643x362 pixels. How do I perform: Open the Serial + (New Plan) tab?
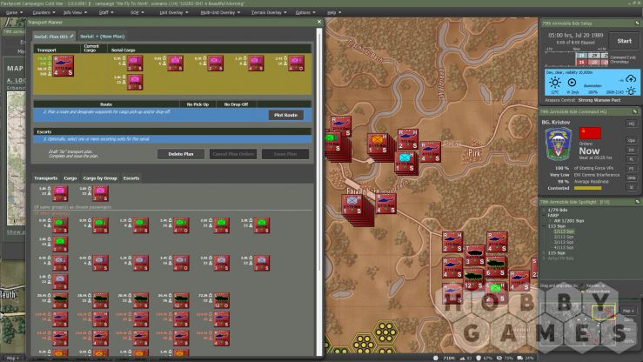tap(102, 36)
